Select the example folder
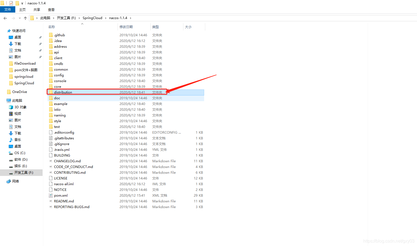 61,104
